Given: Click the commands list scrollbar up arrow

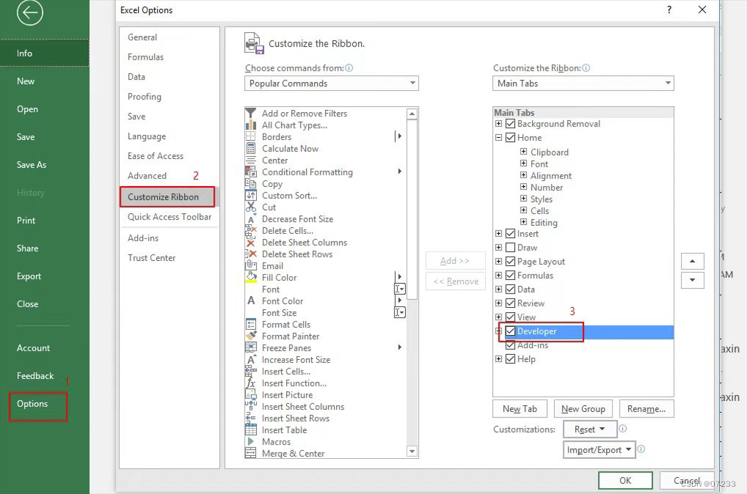Looking at the screenshot, I should 412,114.
